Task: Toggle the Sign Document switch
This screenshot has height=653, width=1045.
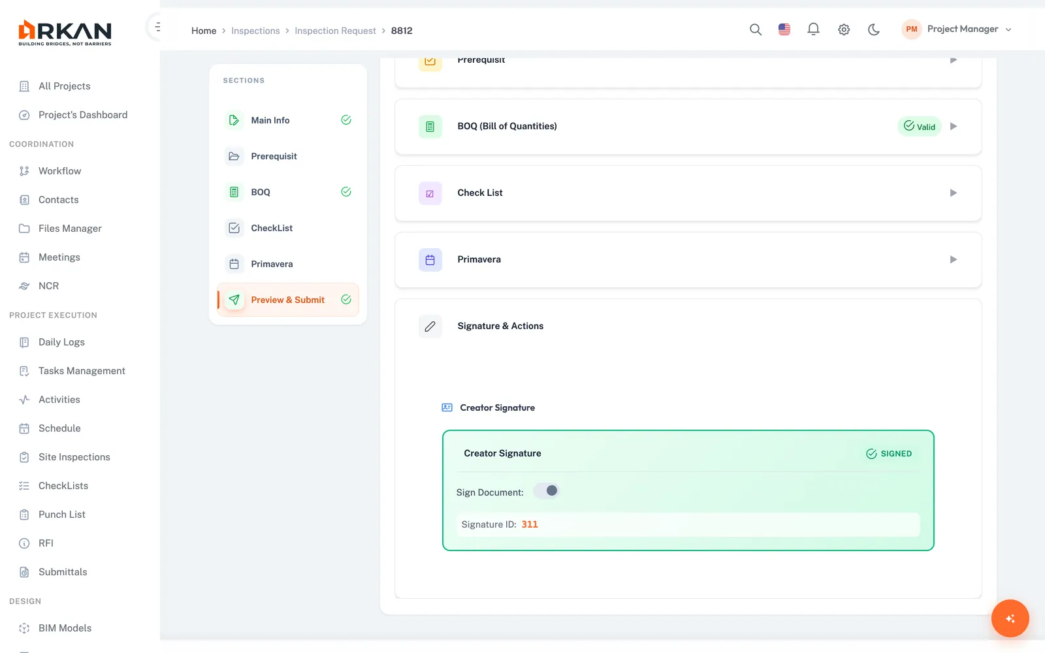Action: coord(547,491)
